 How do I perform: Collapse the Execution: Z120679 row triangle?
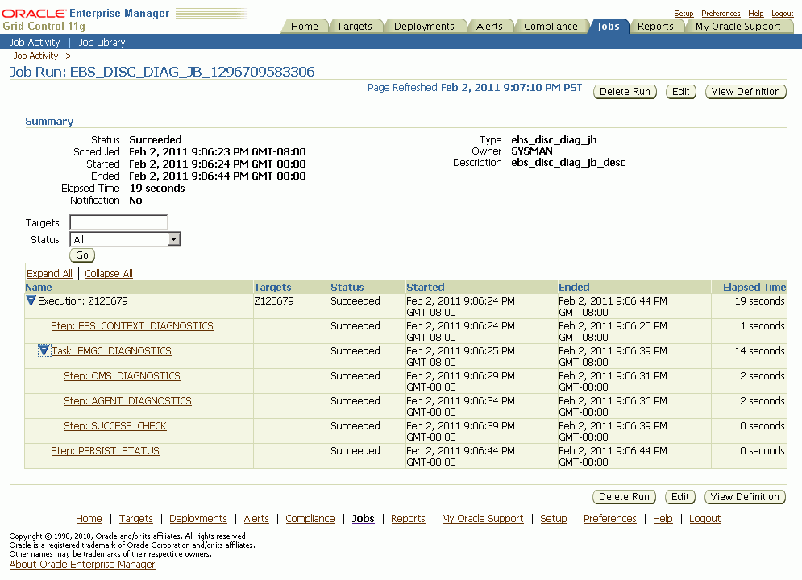tap(31, 300)
